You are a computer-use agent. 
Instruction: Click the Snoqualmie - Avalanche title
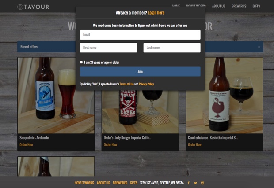[34, 138]
